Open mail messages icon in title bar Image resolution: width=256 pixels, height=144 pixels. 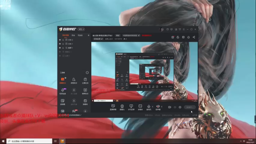tap(167, 29)
